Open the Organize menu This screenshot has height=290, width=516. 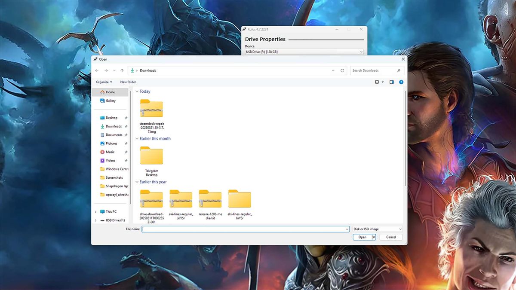tap(103, 82)
